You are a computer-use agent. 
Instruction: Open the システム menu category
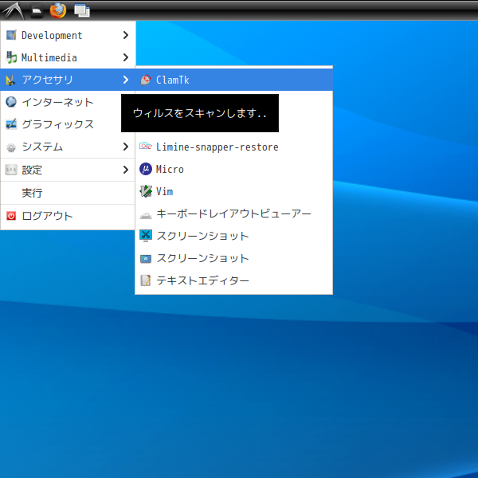coord(68,147)
